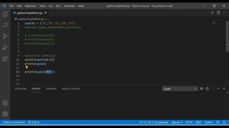The image size is (229, 128).
Task: Change encoding via UTF-8
Action: 189,122
